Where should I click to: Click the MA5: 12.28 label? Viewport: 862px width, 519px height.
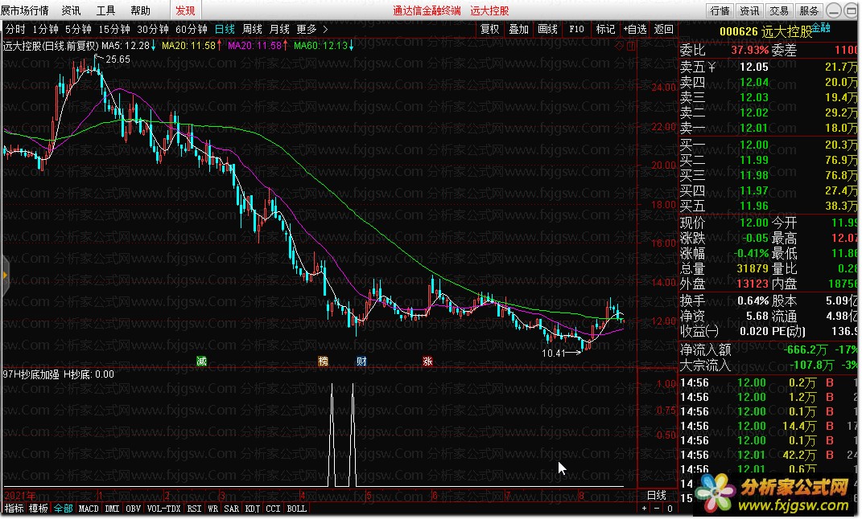[x=126, y=46]
